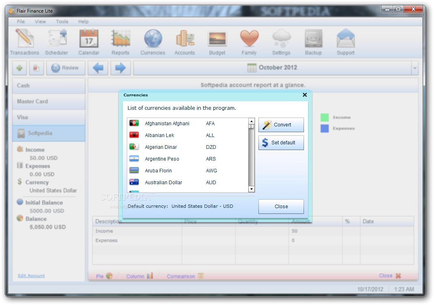Click the Close link with red X

point(390,276)
